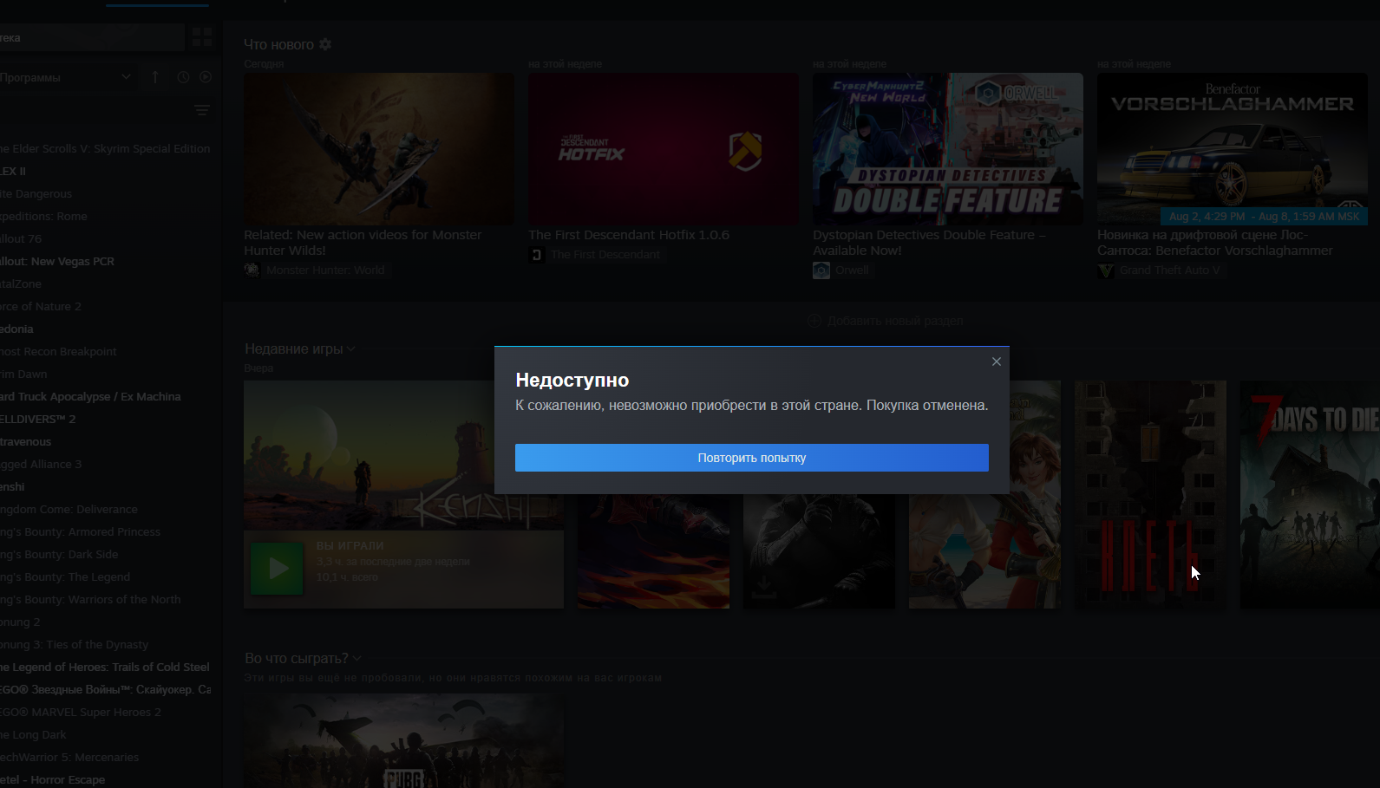The height and width of the screenshot is (788, 1380).
Task: Select King's Bounty: The Legend
Action: click(65, 577)
